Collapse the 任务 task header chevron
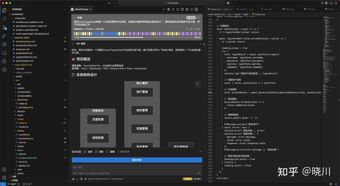 pyautogui.click(x=75, y=18)
